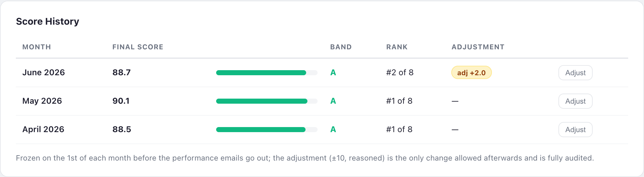Viewport: 644px width, 177px height.
Task: Click the April 2026 score progress bar
Action: pyautogui.click(x=267, y=130)
